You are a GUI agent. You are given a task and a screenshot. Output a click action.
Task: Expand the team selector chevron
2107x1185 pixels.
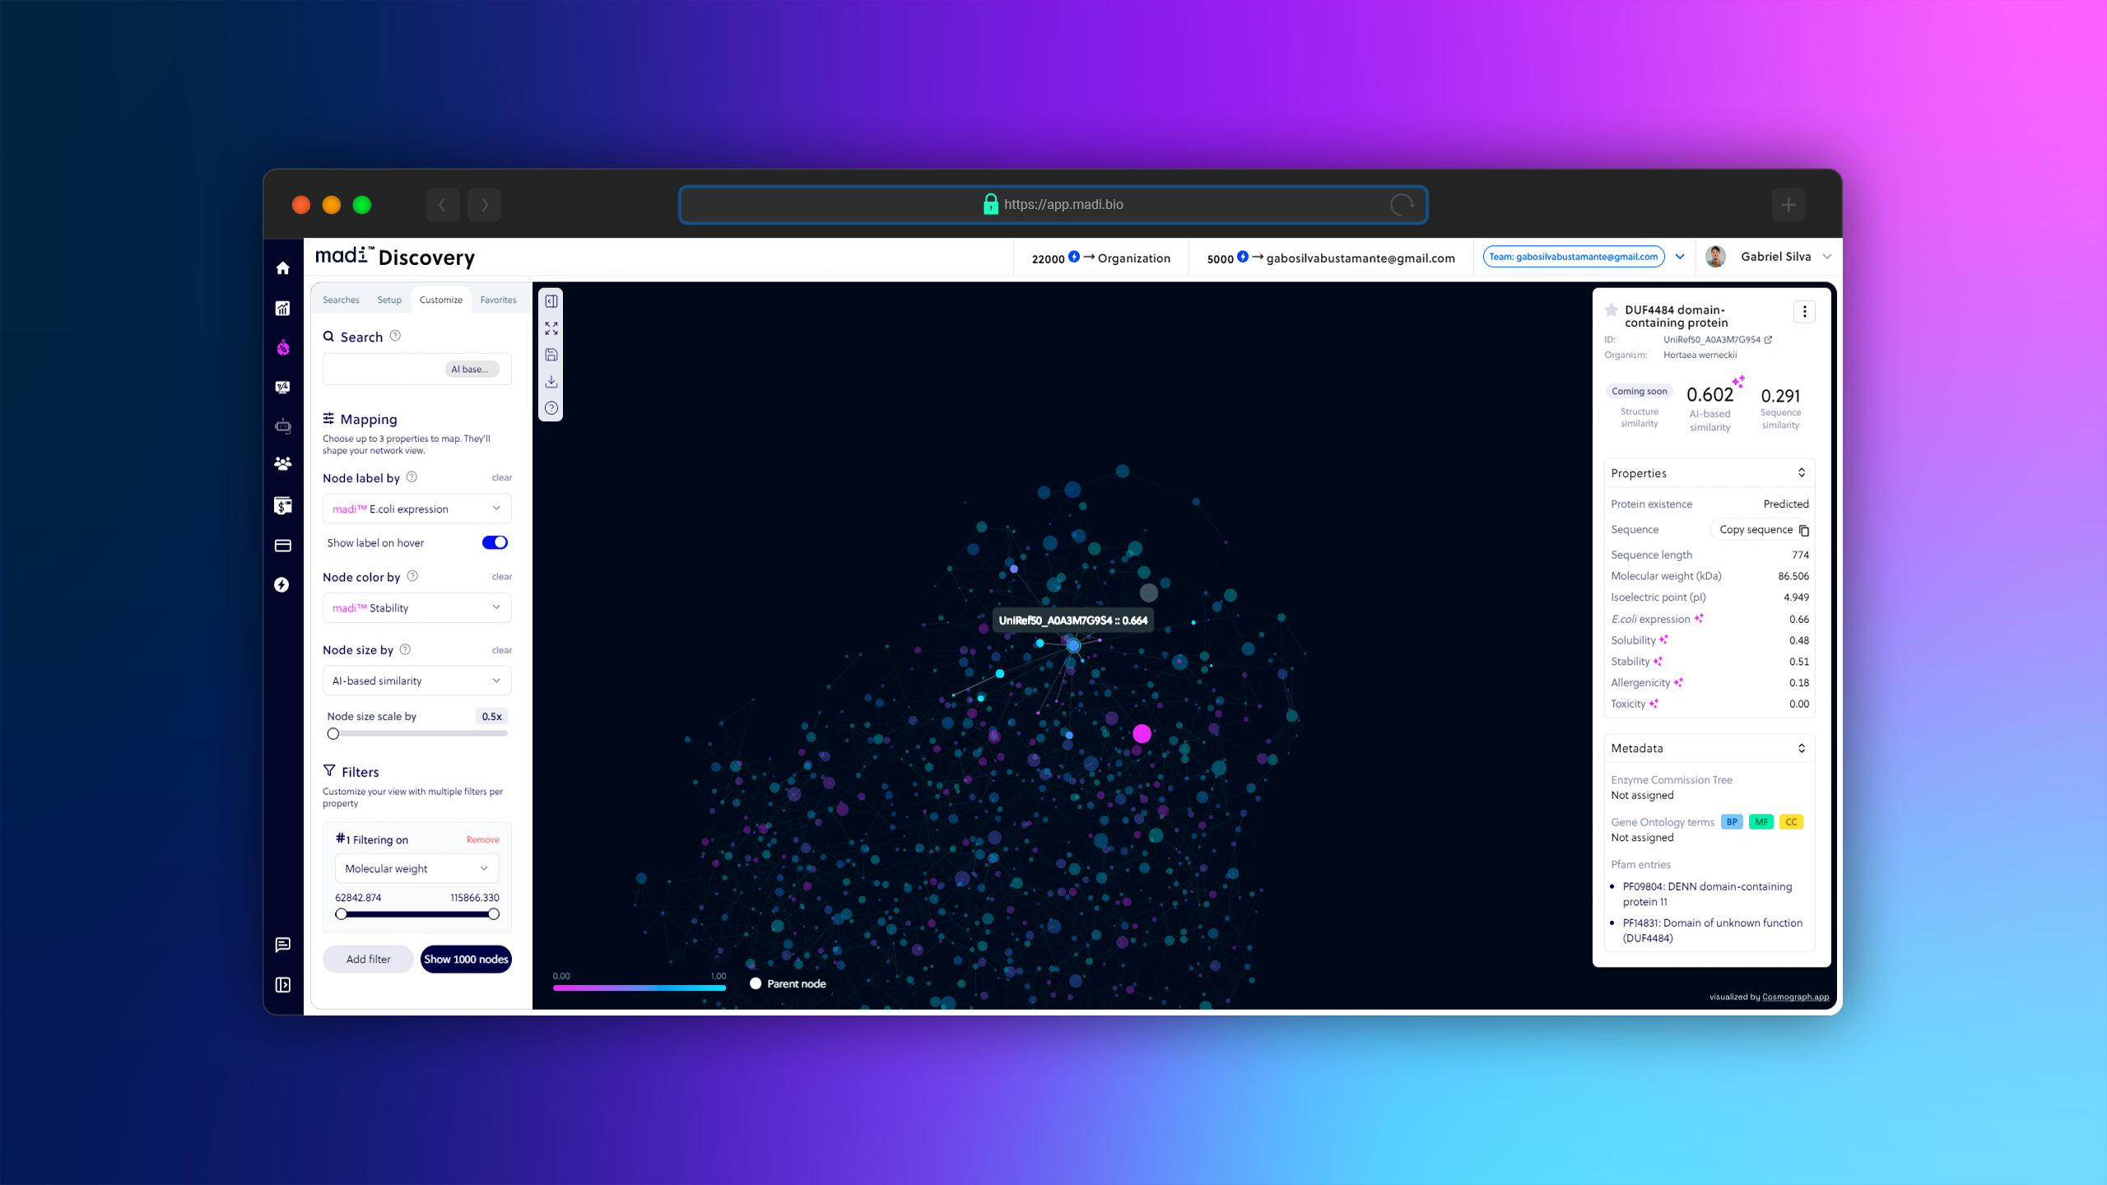point(1680,257)
